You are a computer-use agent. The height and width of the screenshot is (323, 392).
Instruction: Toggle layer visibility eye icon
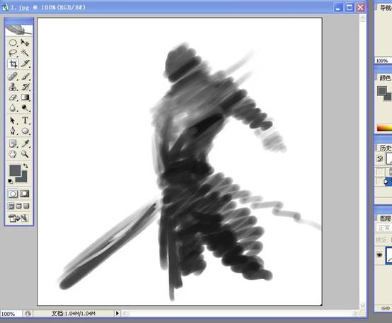(x=379, y=255)
